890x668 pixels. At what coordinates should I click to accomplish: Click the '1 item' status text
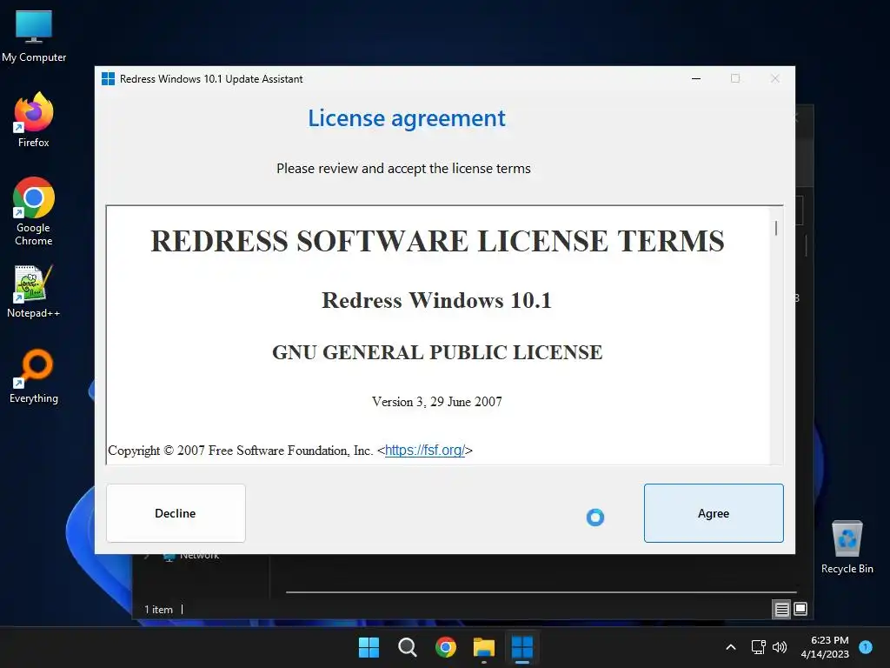[x=158, y=610]
